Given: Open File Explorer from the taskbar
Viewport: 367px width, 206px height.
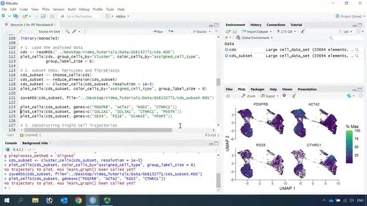Looking at the screenshot, I should [x=36, y=200].
